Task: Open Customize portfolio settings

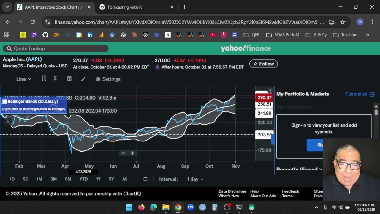Action: [360, 94]
